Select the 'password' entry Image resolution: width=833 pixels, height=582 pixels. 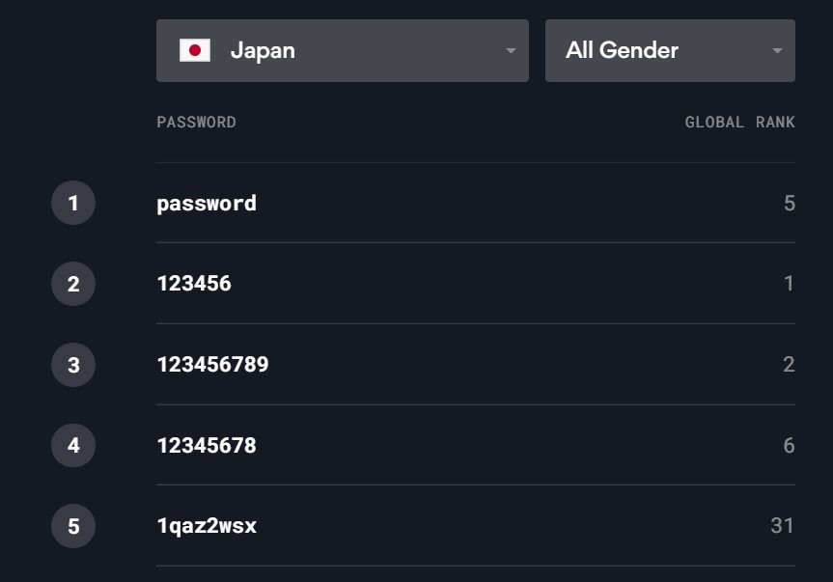(x=207, y=204)
